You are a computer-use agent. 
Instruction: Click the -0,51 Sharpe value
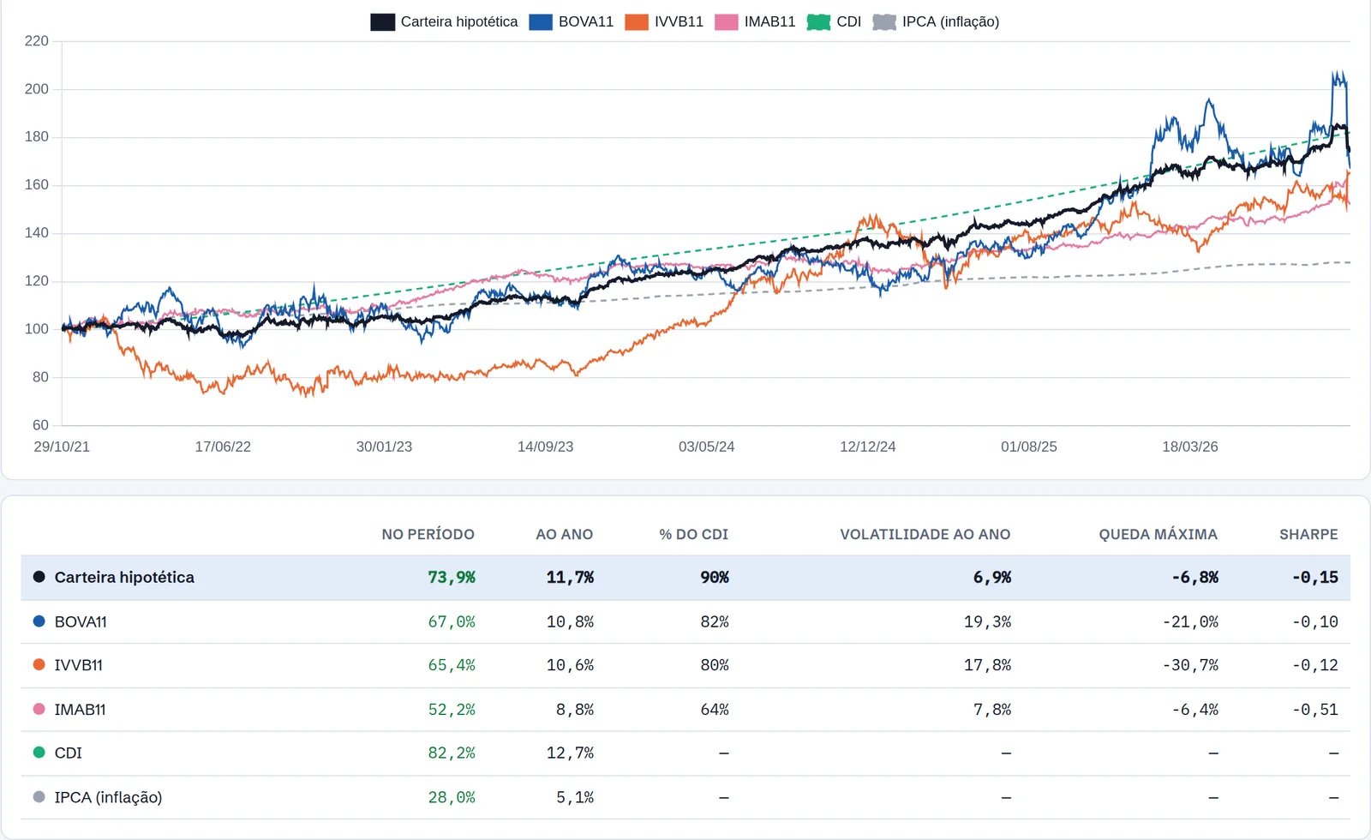click(1315, 709)
